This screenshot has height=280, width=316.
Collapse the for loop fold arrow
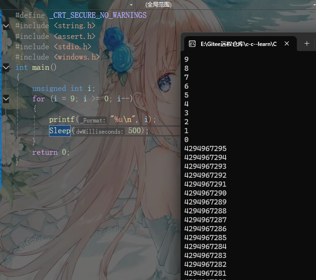coord(6,99)
